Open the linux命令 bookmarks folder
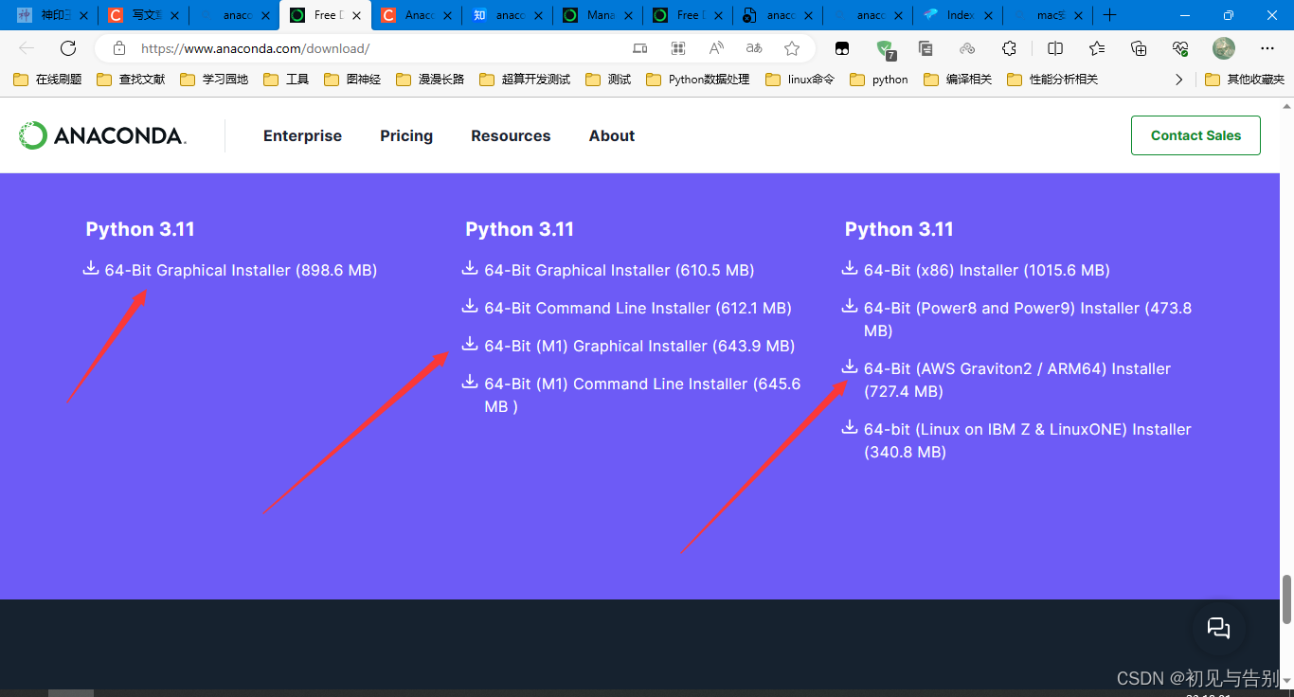1294x697 pixels. pos(800,80)
